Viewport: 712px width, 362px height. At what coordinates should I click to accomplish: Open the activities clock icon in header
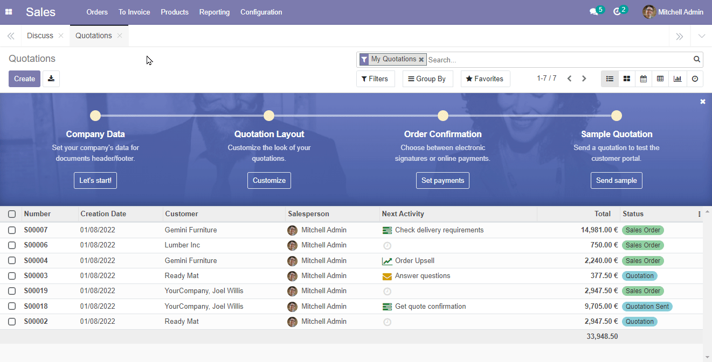[x=617, y=12]
